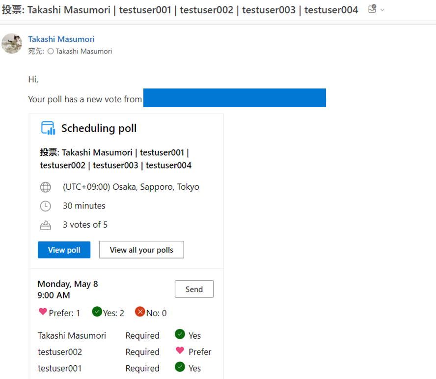Select the "3 votes of 5" text
The image size is (436, 379).
[x=85, y=225]
